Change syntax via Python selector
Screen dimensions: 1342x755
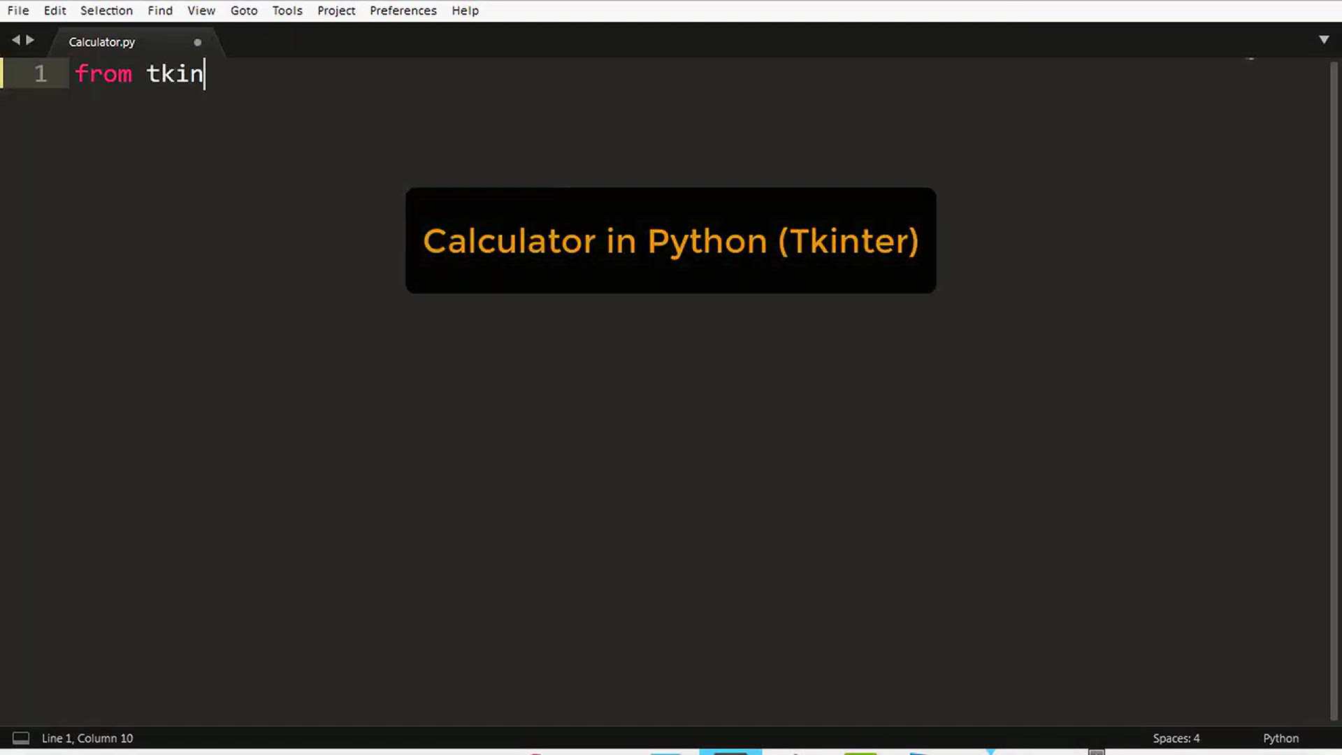[1280, 738]
